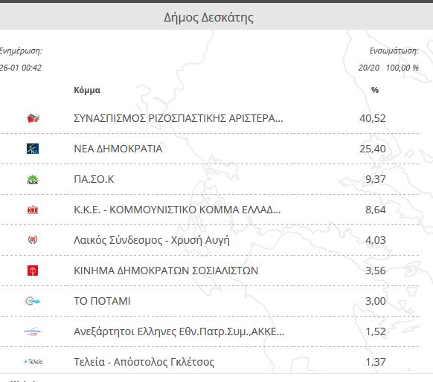Select Λαικός Σύνδεσμος - Χρυσή Αυγή row
Image resolution: width=433 pixels, height=382 pixels.
coord(210,240)
